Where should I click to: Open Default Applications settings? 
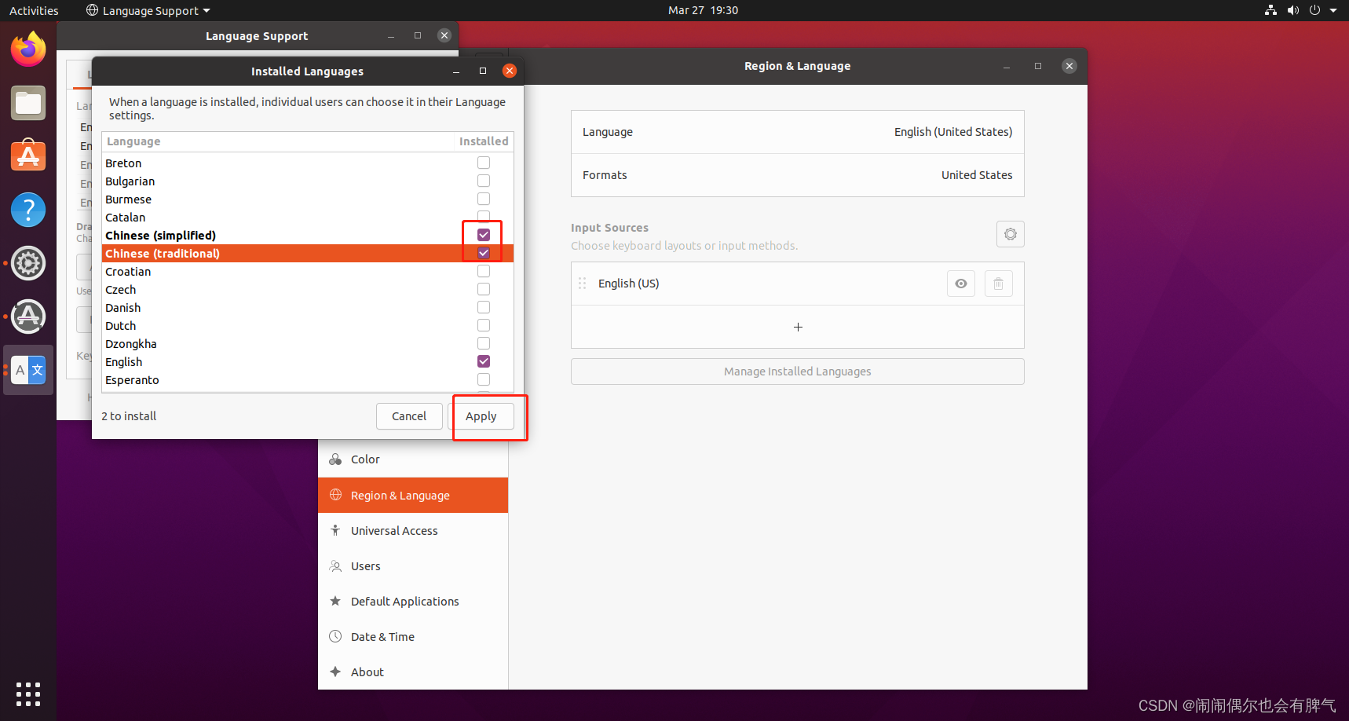[413, 602]
